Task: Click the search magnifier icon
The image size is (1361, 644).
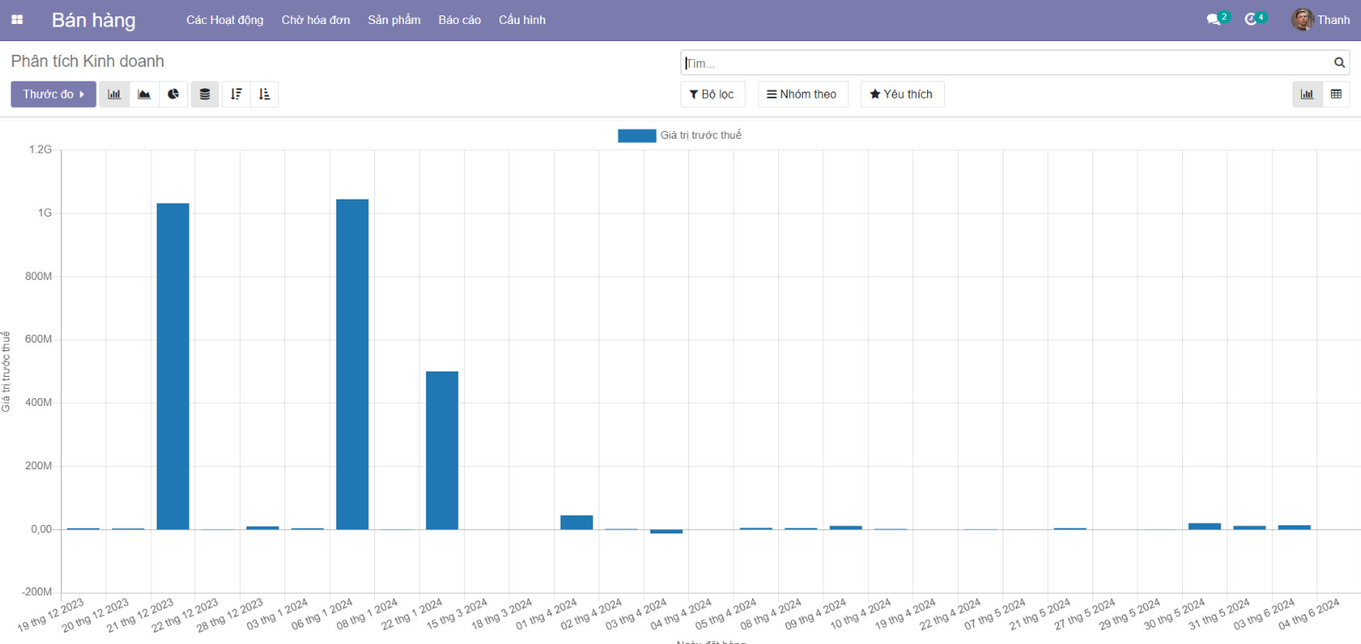Action: coord(1340,63)
